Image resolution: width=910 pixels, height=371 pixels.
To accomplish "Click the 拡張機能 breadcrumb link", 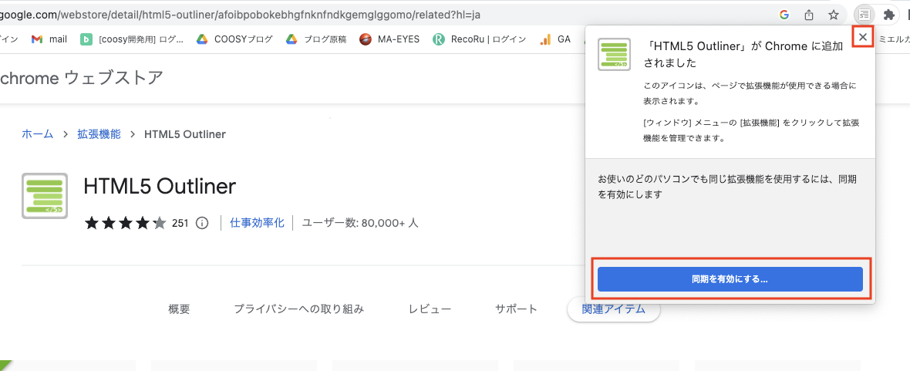I will tap(99, 134).
